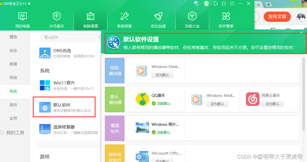
Task: Set Windows Media Player as default music player
Action: pyautogui.click(x=217, y=104)
